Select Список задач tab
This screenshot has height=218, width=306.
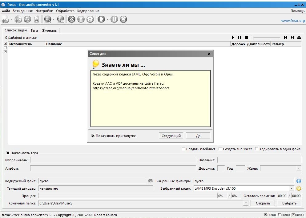[16, 30]
